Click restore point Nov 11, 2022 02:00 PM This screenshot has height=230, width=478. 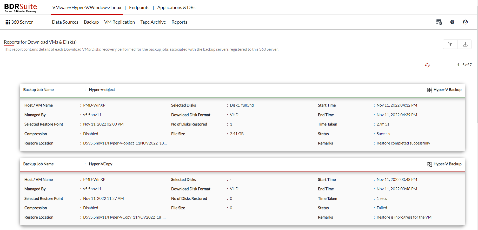[x=103, y=124]
